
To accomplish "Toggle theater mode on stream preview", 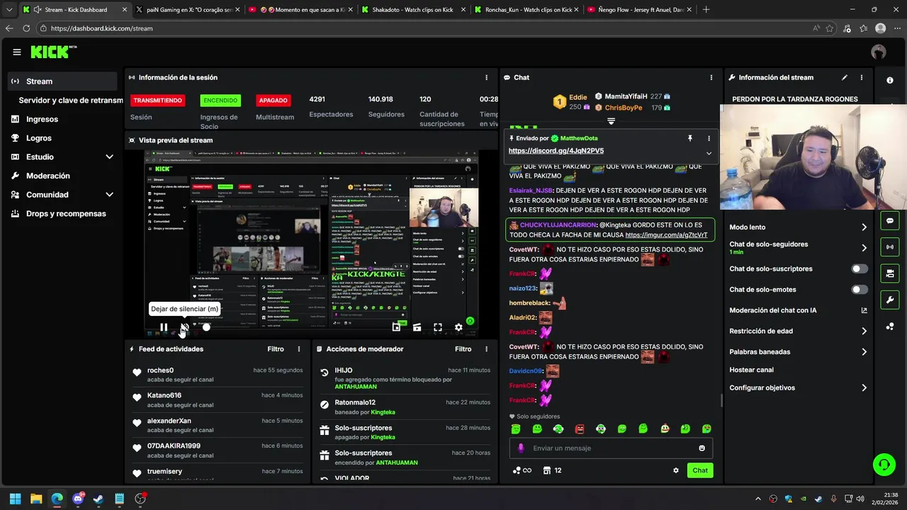I will click(x=417, y=327).
